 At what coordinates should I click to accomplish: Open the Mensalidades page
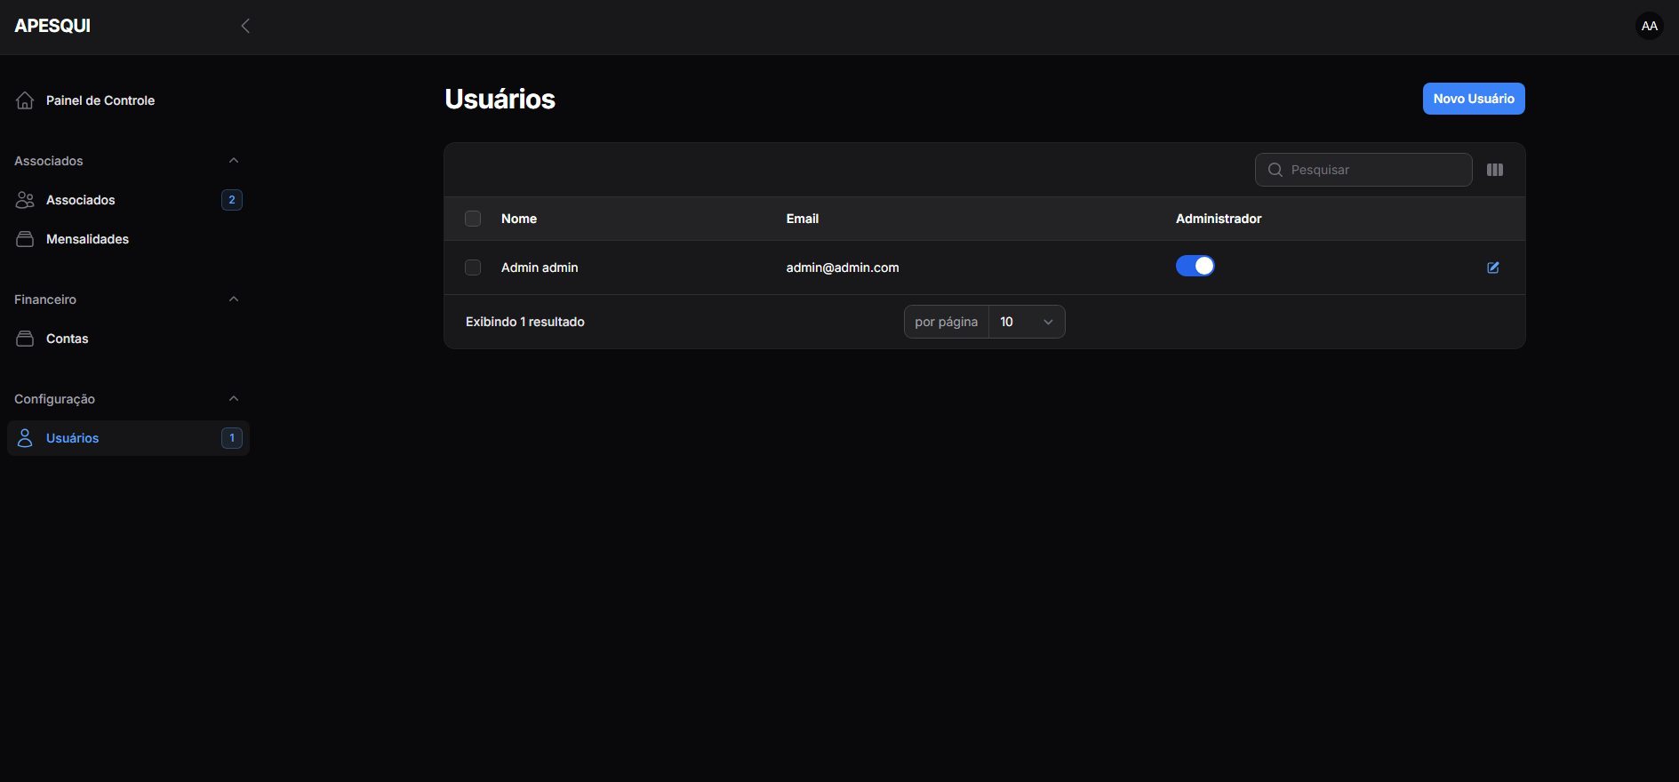pyautogui.click(x=87, y=239)
